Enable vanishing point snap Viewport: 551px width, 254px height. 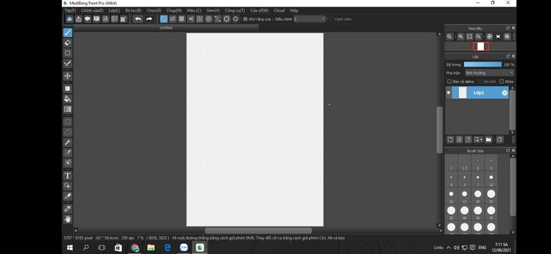coord(191,19)
